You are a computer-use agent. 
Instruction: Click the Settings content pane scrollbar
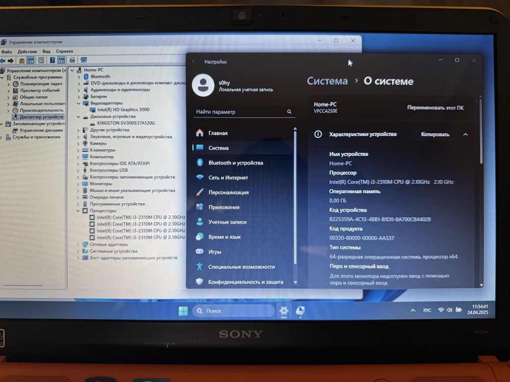click(x=481, y=131)
